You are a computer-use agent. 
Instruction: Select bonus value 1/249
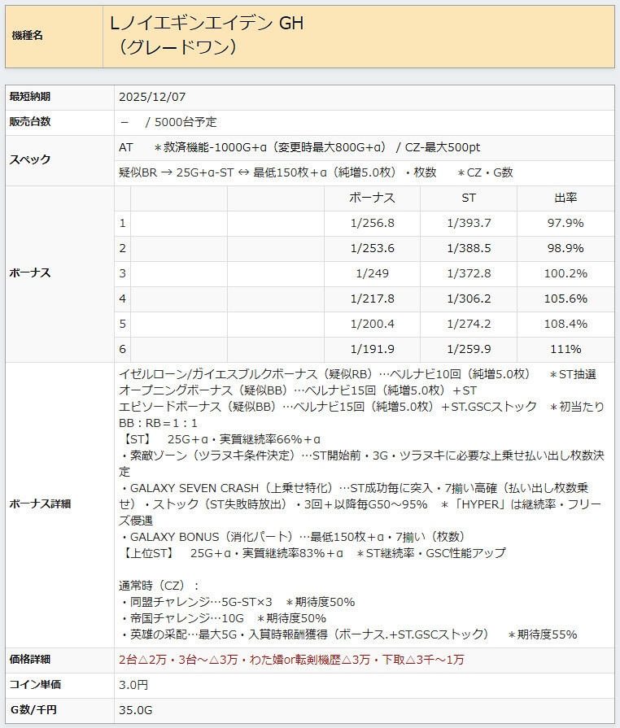pos(373,273)
